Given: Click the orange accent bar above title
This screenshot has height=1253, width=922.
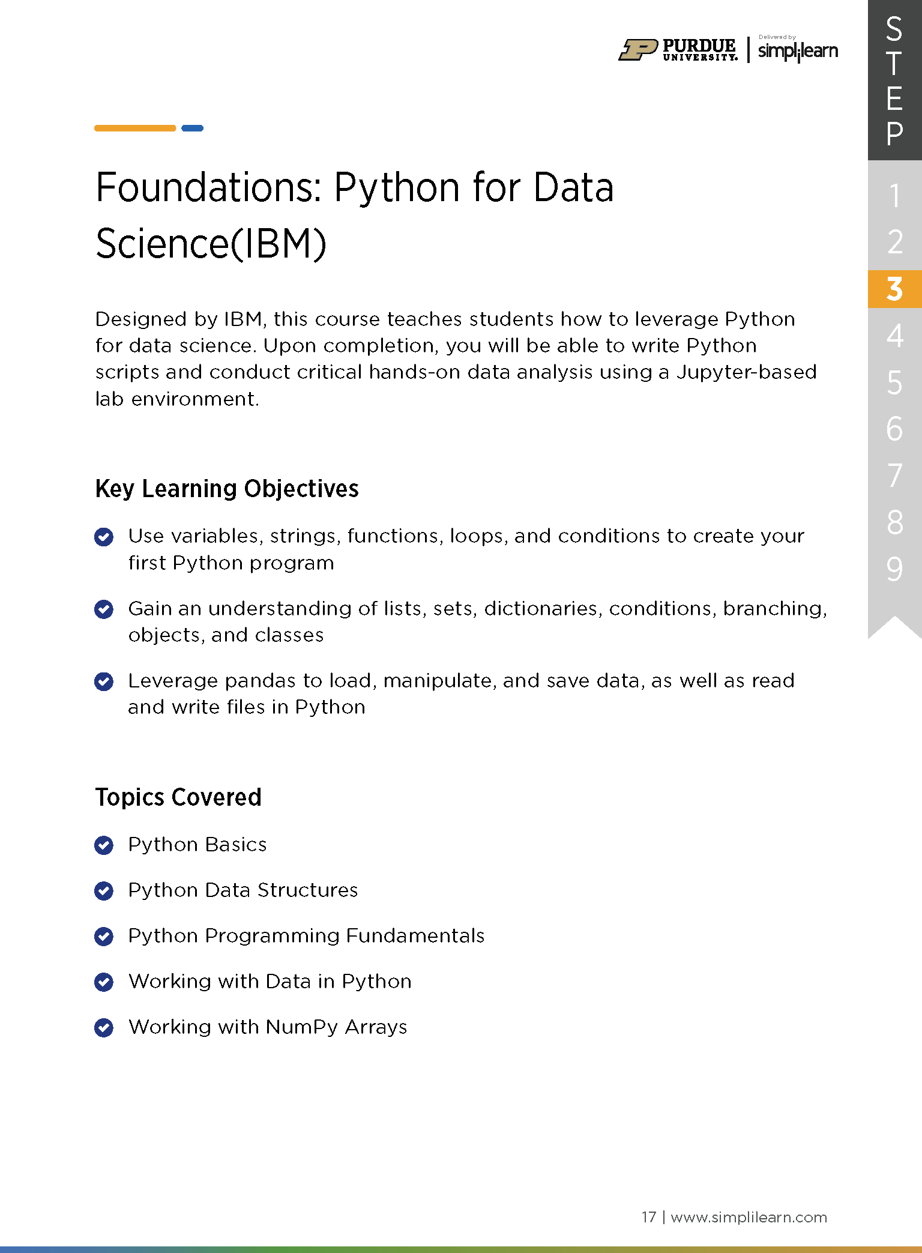Looking at the screenshot, I should 135,128.
